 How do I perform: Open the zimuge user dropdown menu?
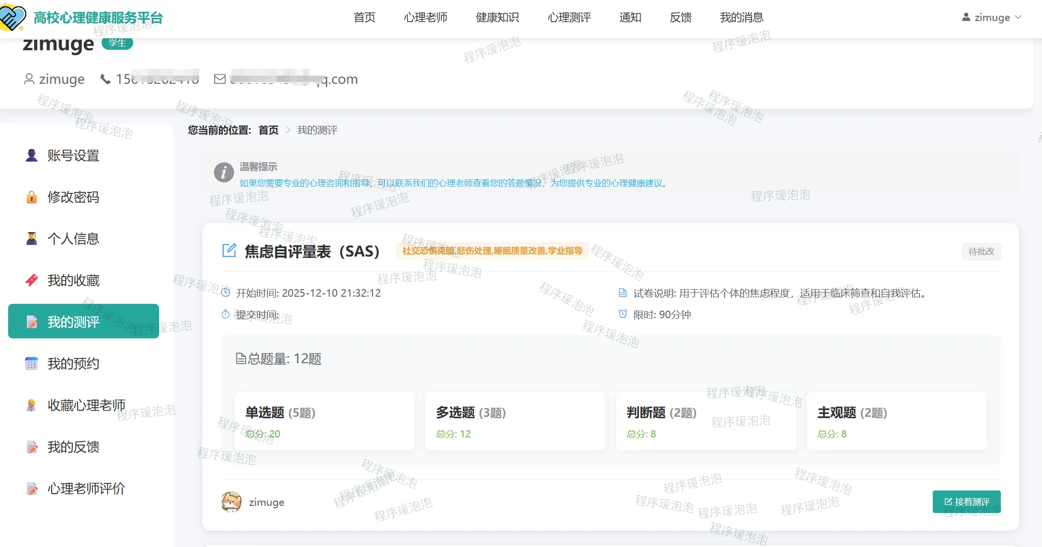pyautogui.click(x=992, y=18)
